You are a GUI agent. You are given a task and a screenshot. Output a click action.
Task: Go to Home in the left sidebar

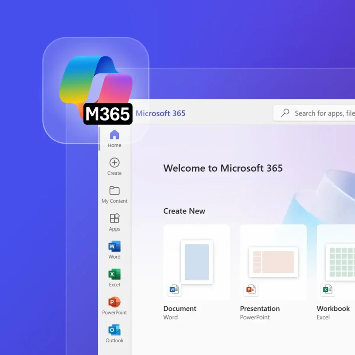pos(114,138)
